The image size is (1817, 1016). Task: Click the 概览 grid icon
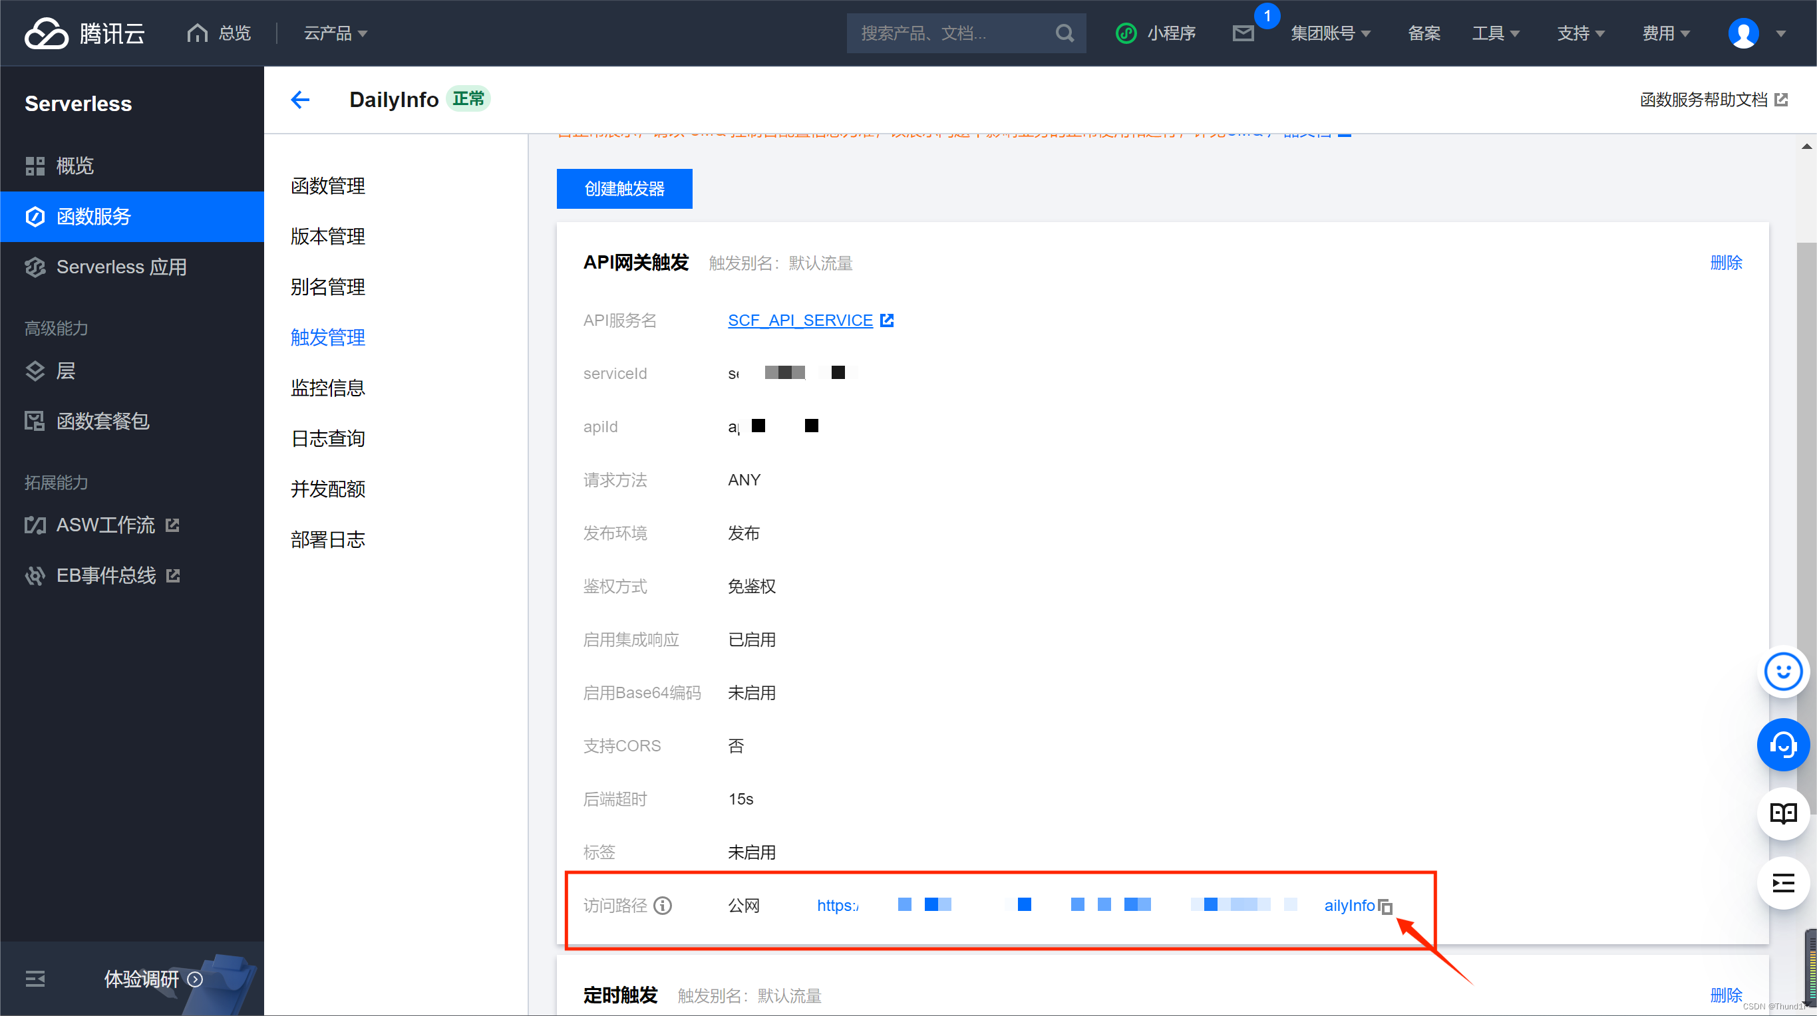click(35, 166)
